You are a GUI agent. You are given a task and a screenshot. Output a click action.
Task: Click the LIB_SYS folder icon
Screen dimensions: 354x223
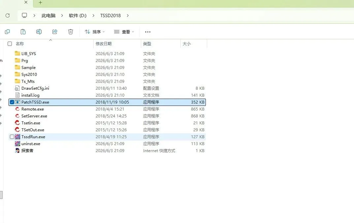pos(17,53)
